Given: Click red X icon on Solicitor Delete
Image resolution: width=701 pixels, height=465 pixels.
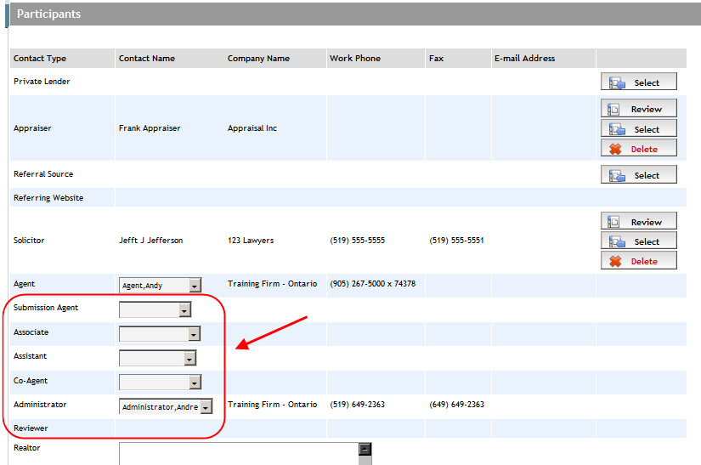Looking at the screenshot, I should tap(616, 261).
